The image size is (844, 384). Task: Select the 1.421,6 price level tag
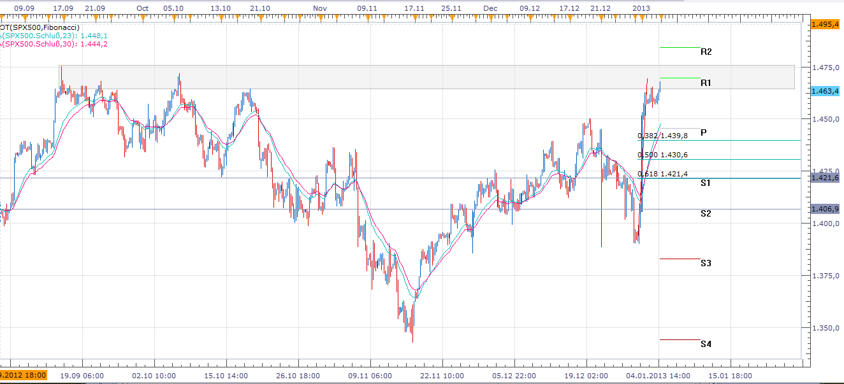pos(825,178)
